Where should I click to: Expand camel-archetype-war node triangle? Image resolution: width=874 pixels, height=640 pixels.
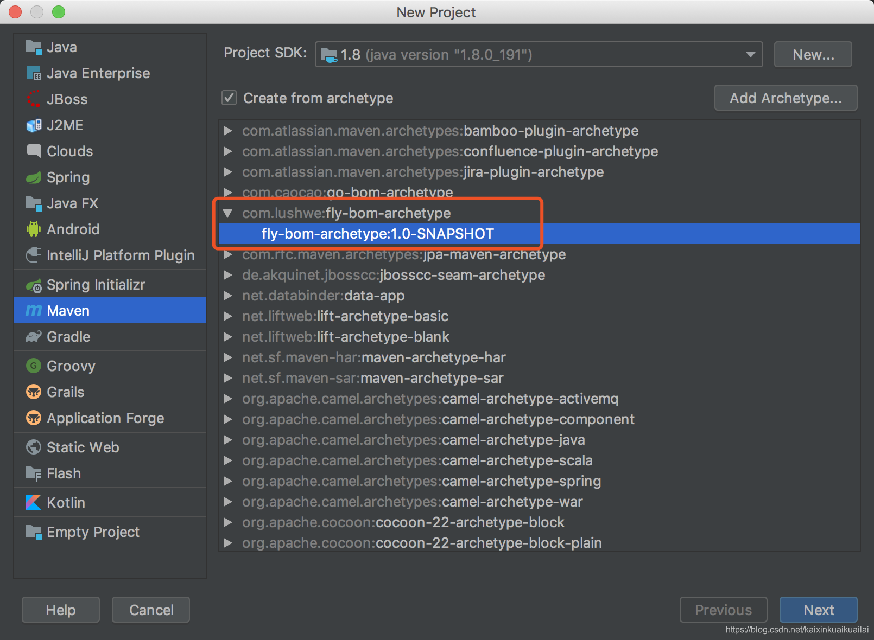[228, 502]
